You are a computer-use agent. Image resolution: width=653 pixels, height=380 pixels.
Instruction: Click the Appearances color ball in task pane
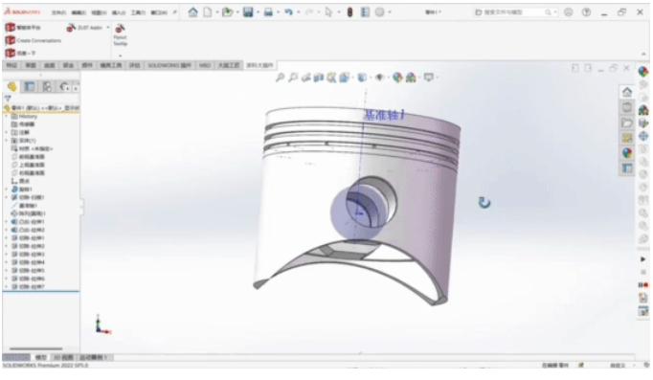click(x=627, y=153)
